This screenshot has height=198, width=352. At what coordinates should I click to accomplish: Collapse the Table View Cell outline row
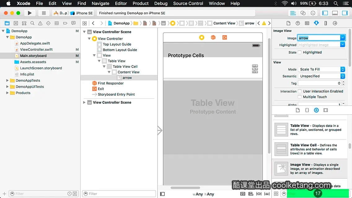[104, 67]
